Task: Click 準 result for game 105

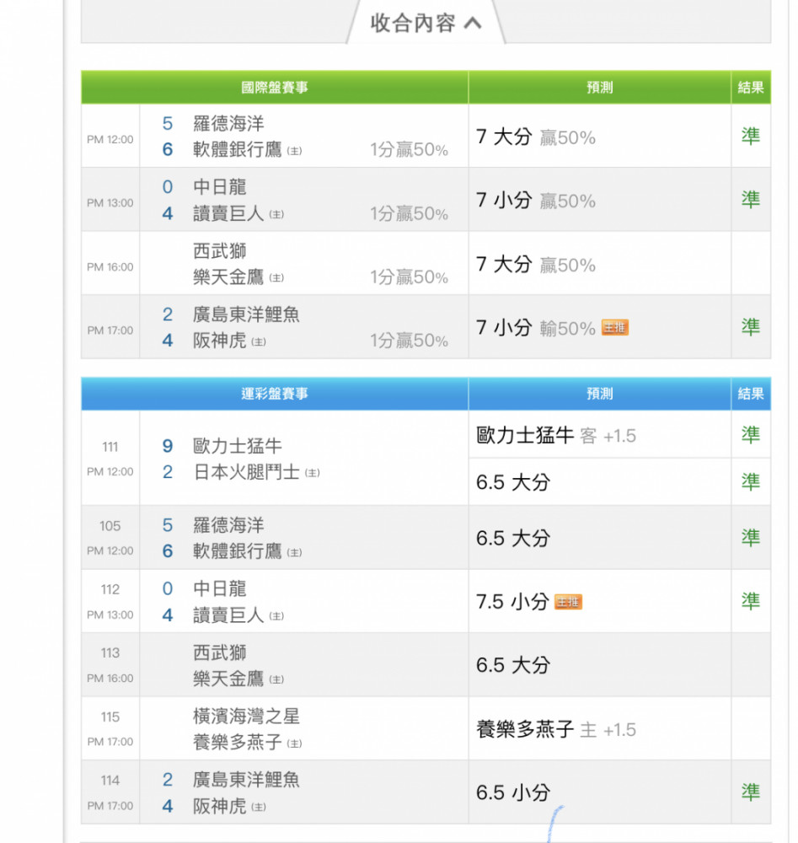Action: 751,537
